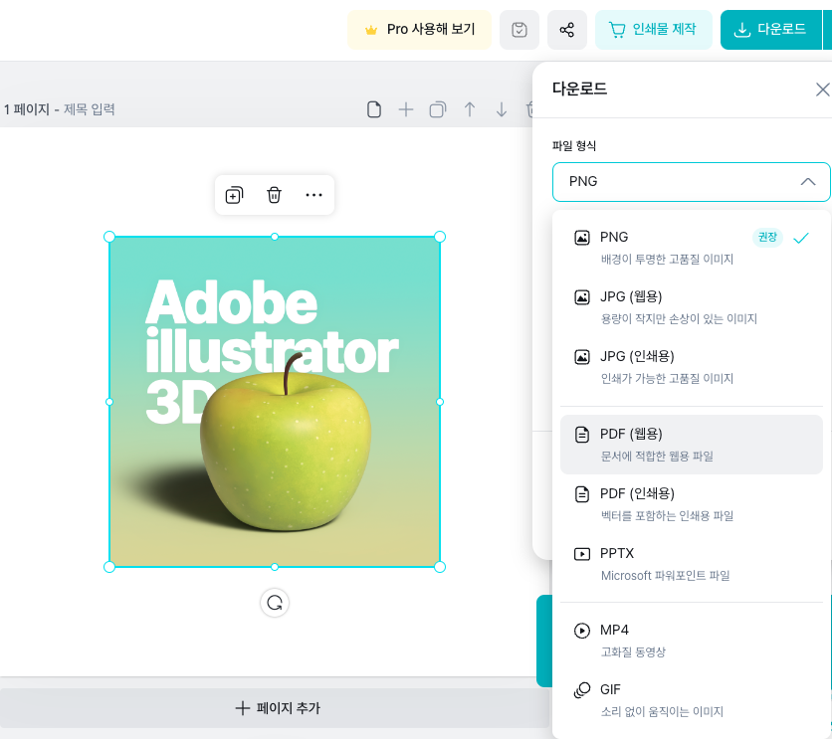832x739 pixels.
Task: Choose 'JPG (웹용)' format
Action: click(x=691, y=307)
